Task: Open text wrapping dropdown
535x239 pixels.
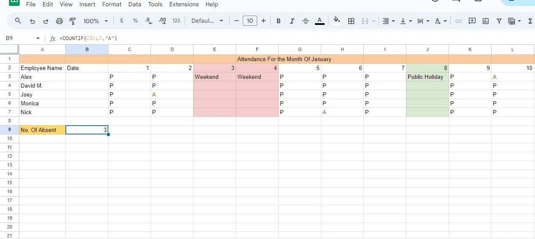Action: click(x=423, y=21)
